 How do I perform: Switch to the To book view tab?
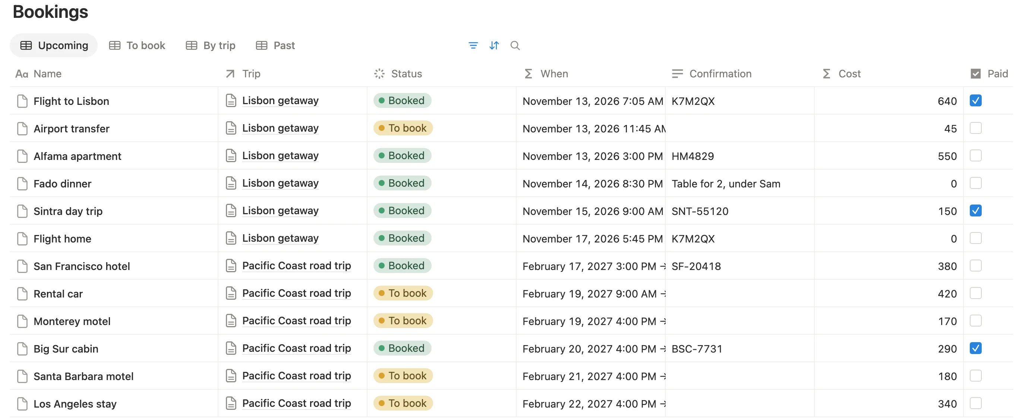pos(137,46)
